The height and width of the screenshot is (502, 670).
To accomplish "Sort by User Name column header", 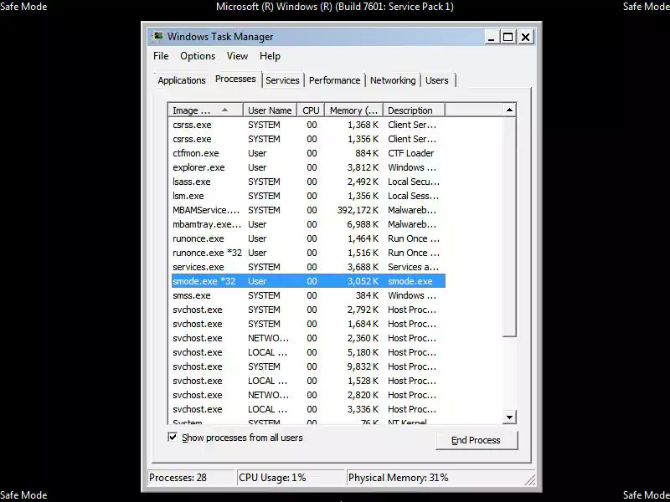I will click(x=270, y=110).
